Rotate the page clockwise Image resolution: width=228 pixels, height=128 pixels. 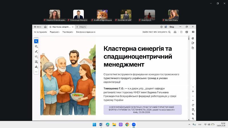pos(193,105)
